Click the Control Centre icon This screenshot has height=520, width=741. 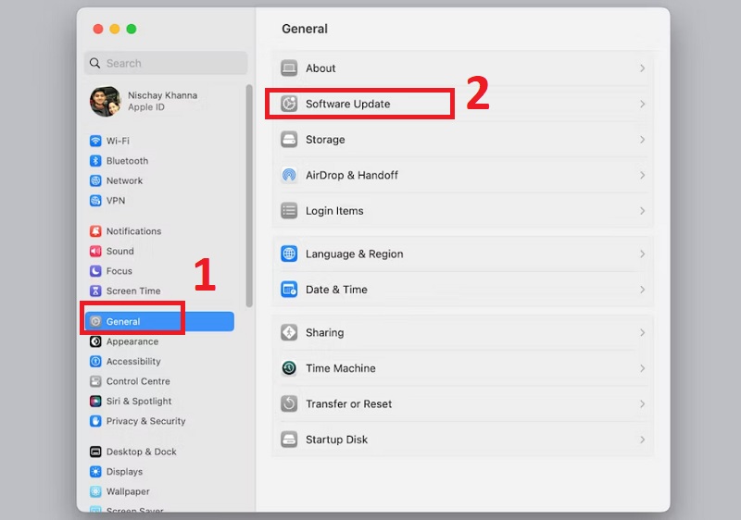tap(95, 381)
